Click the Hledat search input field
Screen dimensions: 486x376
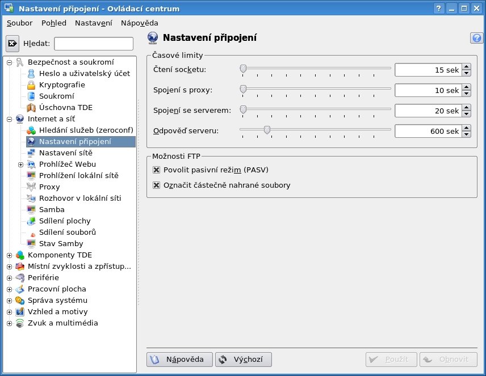coord(94,44)
